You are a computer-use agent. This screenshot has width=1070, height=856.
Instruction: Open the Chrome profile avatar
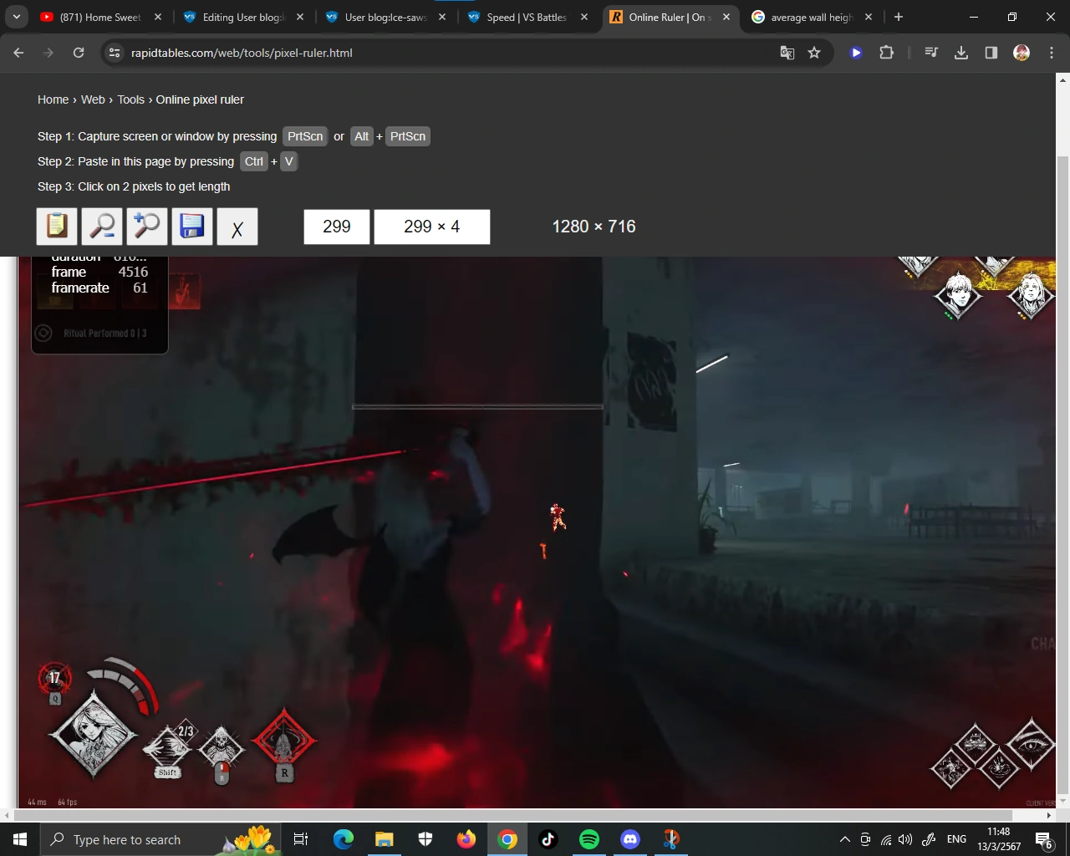(1022, 53)
